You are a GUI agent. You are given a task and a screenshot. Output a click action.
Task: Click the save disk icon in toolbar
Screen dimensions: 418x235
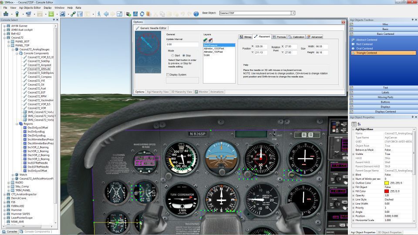(x=135, y=13)
